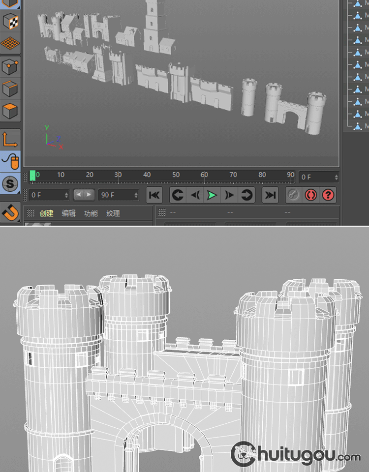Switch to Polygons mode
The image size is (369, 472).
click(10, 111)
